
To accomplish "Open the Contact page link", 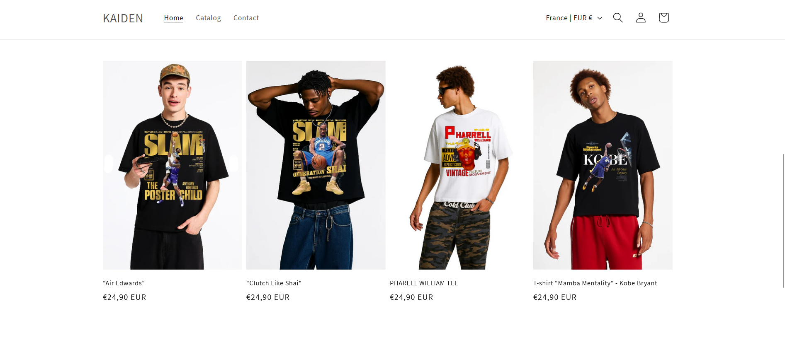I will click(246, 18).
